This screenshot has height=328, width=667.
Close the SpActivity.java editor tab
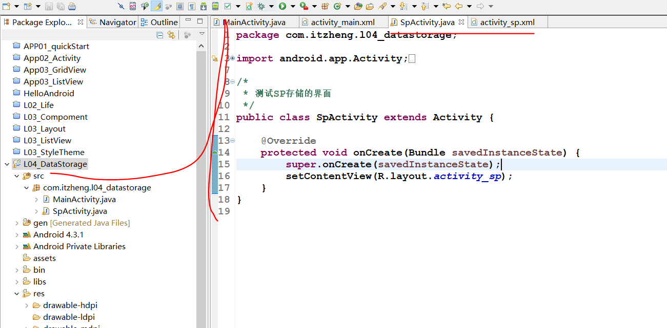[461, 22]
